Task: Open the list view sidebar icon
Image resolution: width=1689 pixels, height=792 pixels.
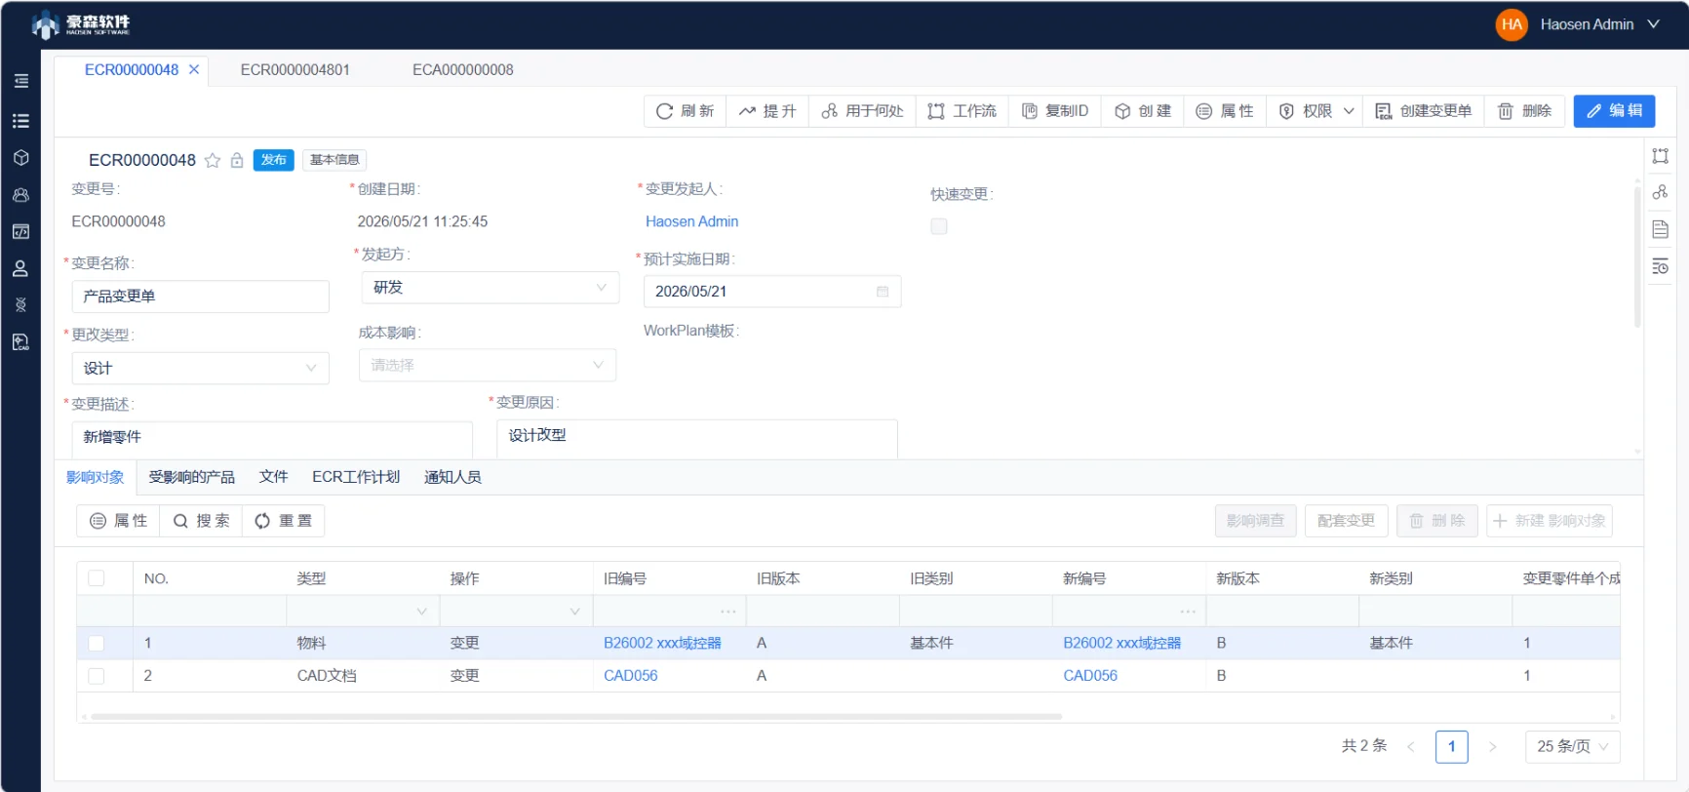Action: 20,121
